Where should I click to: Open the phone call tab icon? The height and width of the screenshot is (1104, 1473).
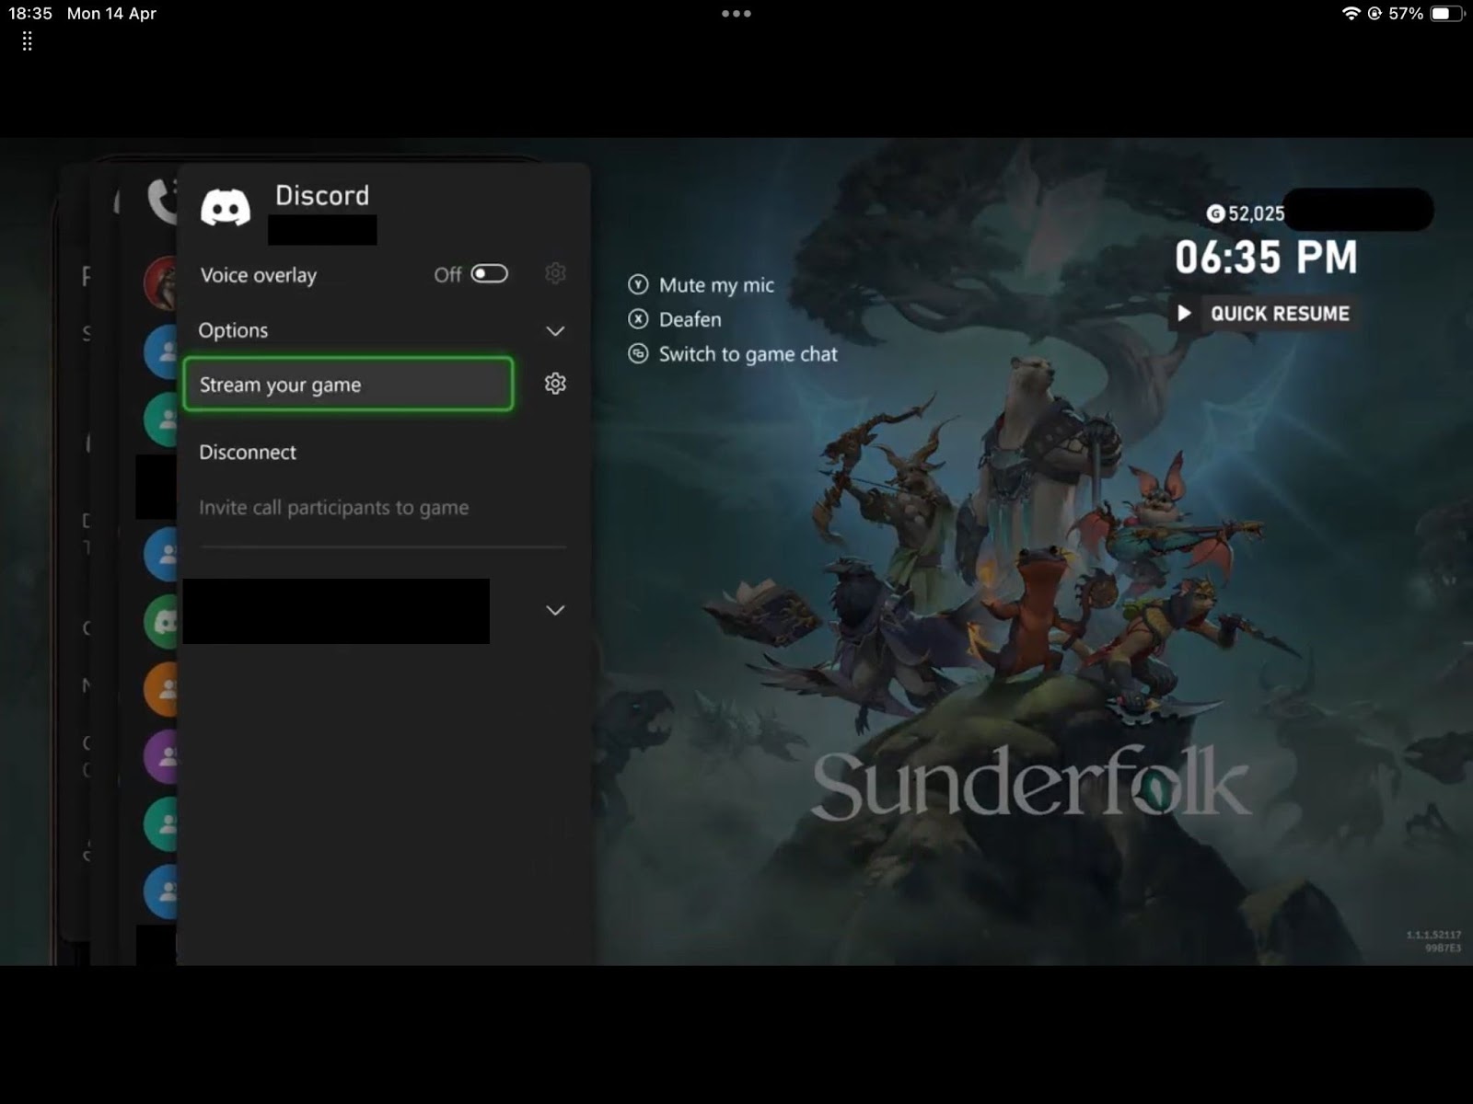162,200
